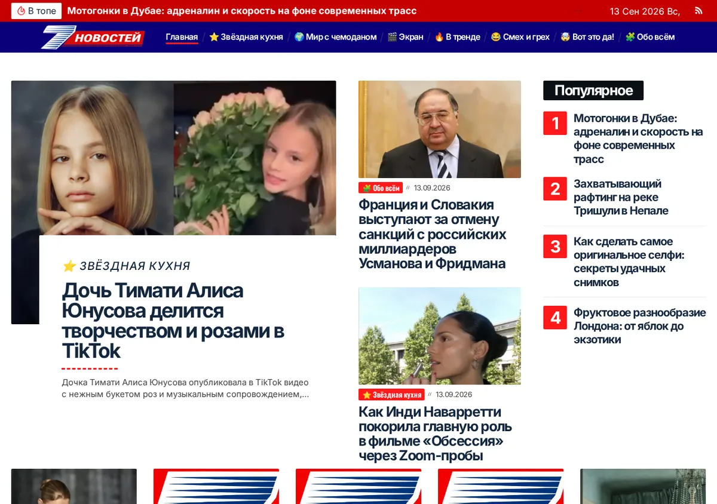This screenshot has height=504, width=717.
Task: Open Тимати daughter Алиса Юнусова headline
Action: pyautogui.click(x=173, y=321)
